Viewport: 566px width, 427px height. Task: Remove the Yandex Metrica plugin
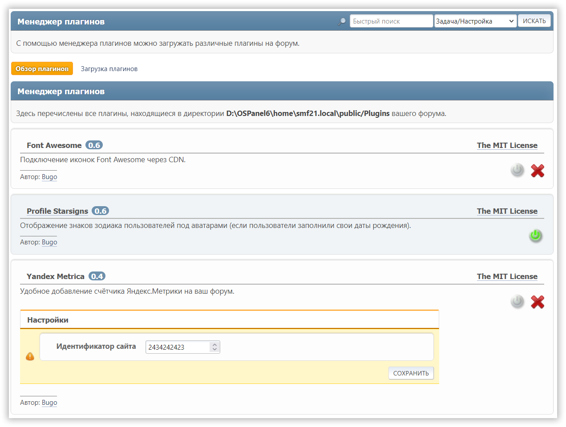click(x=538, y=302)
